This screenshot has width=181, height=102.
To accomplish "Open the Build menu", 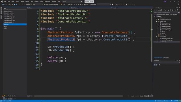I will [22, 1].
